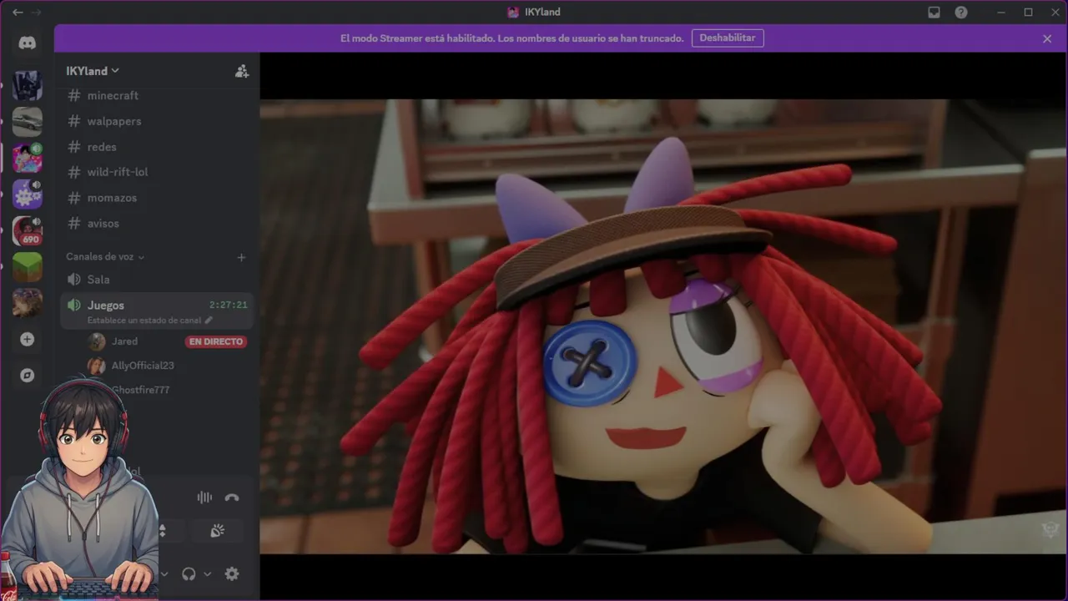
Task: Open the purple gears server icon
Action: 28,194
